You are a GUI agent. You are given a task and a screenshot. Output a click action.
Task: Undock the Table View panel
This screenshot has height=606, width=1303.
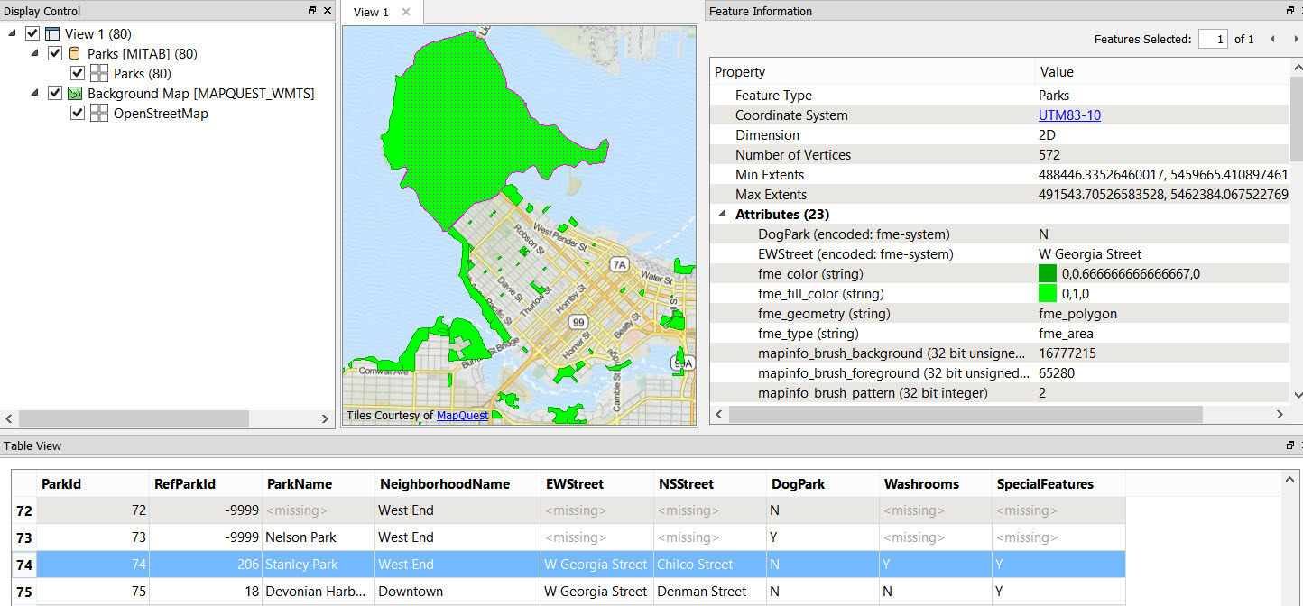pos(1290,445)
